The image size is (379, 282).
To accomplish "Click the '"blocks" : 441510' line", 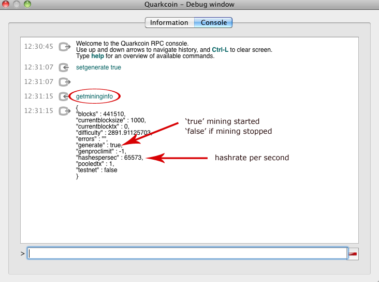I will pyautogui.click(x=101, y=114).
